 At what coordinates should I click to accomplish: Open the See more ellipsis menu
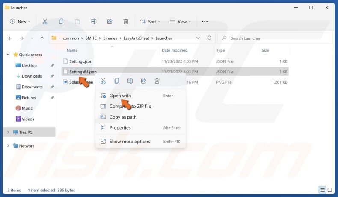[x=205, y=21]
